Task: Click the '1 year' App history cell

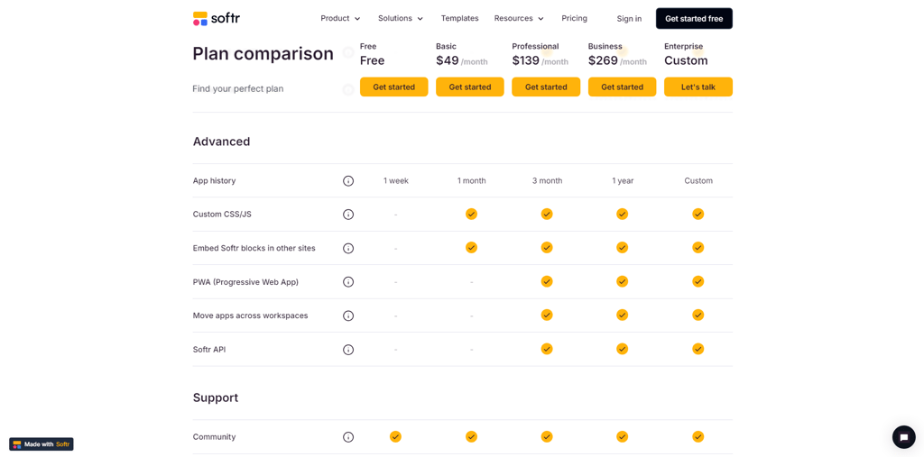Action: 623,181
